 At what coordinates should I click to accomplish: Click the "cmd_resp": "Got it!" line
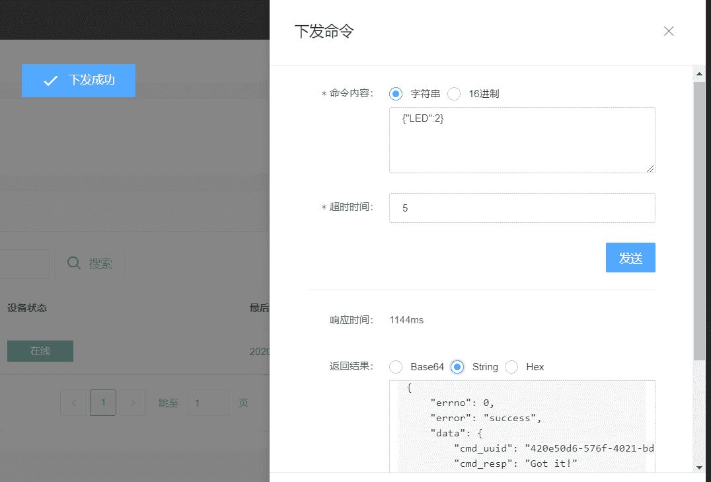(x=515, y=463)
